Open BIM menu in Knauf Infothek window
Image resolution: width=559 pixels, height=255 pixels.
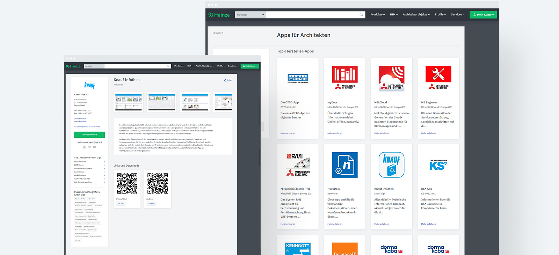click(x=190, y=66)
